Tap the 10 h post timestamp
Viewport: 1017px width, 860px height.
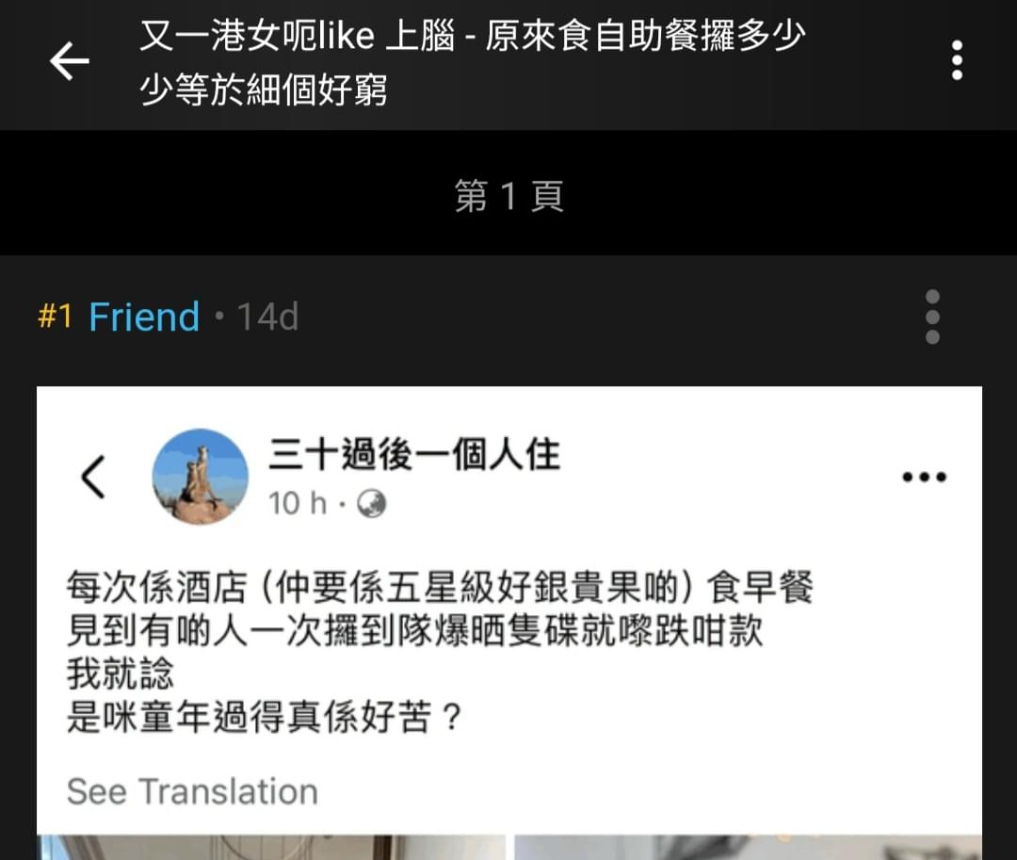[x=298, y=504]
